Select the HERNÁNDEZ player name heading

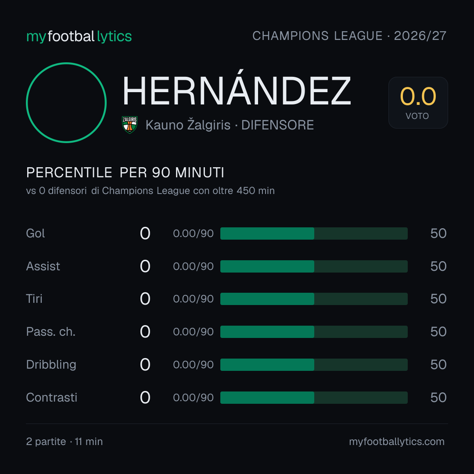(237, 90)
